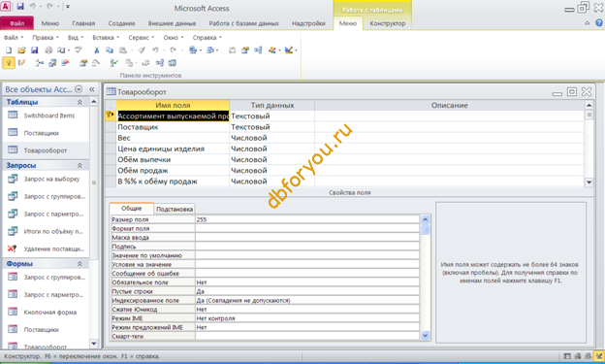Click the Print Preview icon in toolbar

tap(62, 50)
